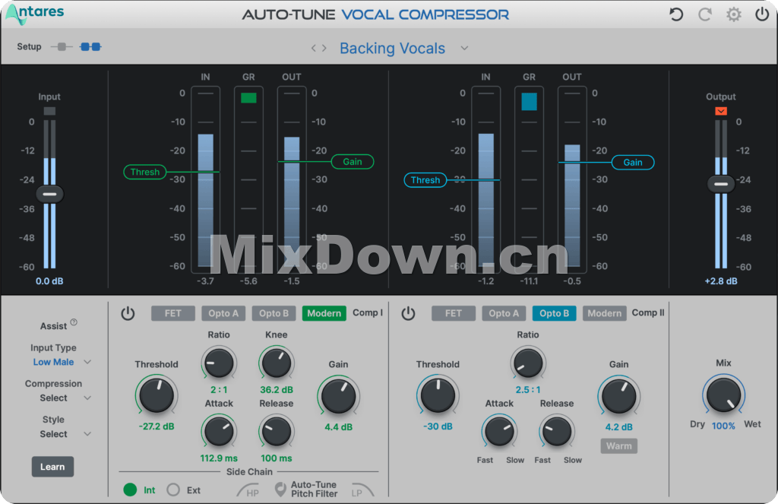This screenshot has width=778, height=504.
Task: Click the green Thresh marker on Comp I meter
Action: [144, 173]
